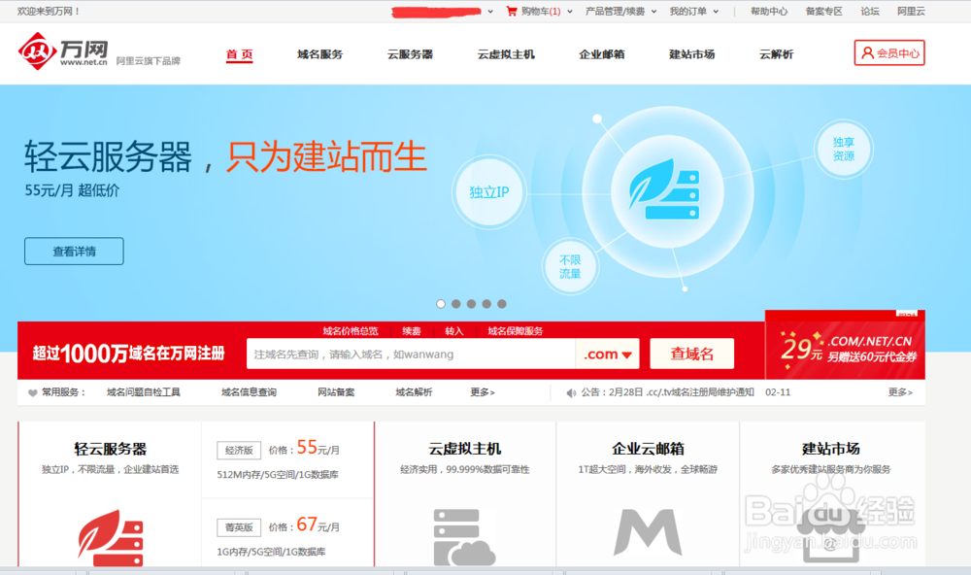Expand 更多 after 域名解析

(483, 392)
